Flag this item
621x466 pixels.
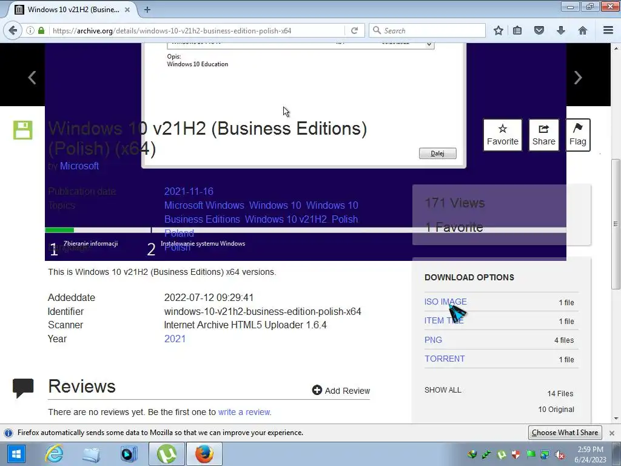tap(578, 135)
